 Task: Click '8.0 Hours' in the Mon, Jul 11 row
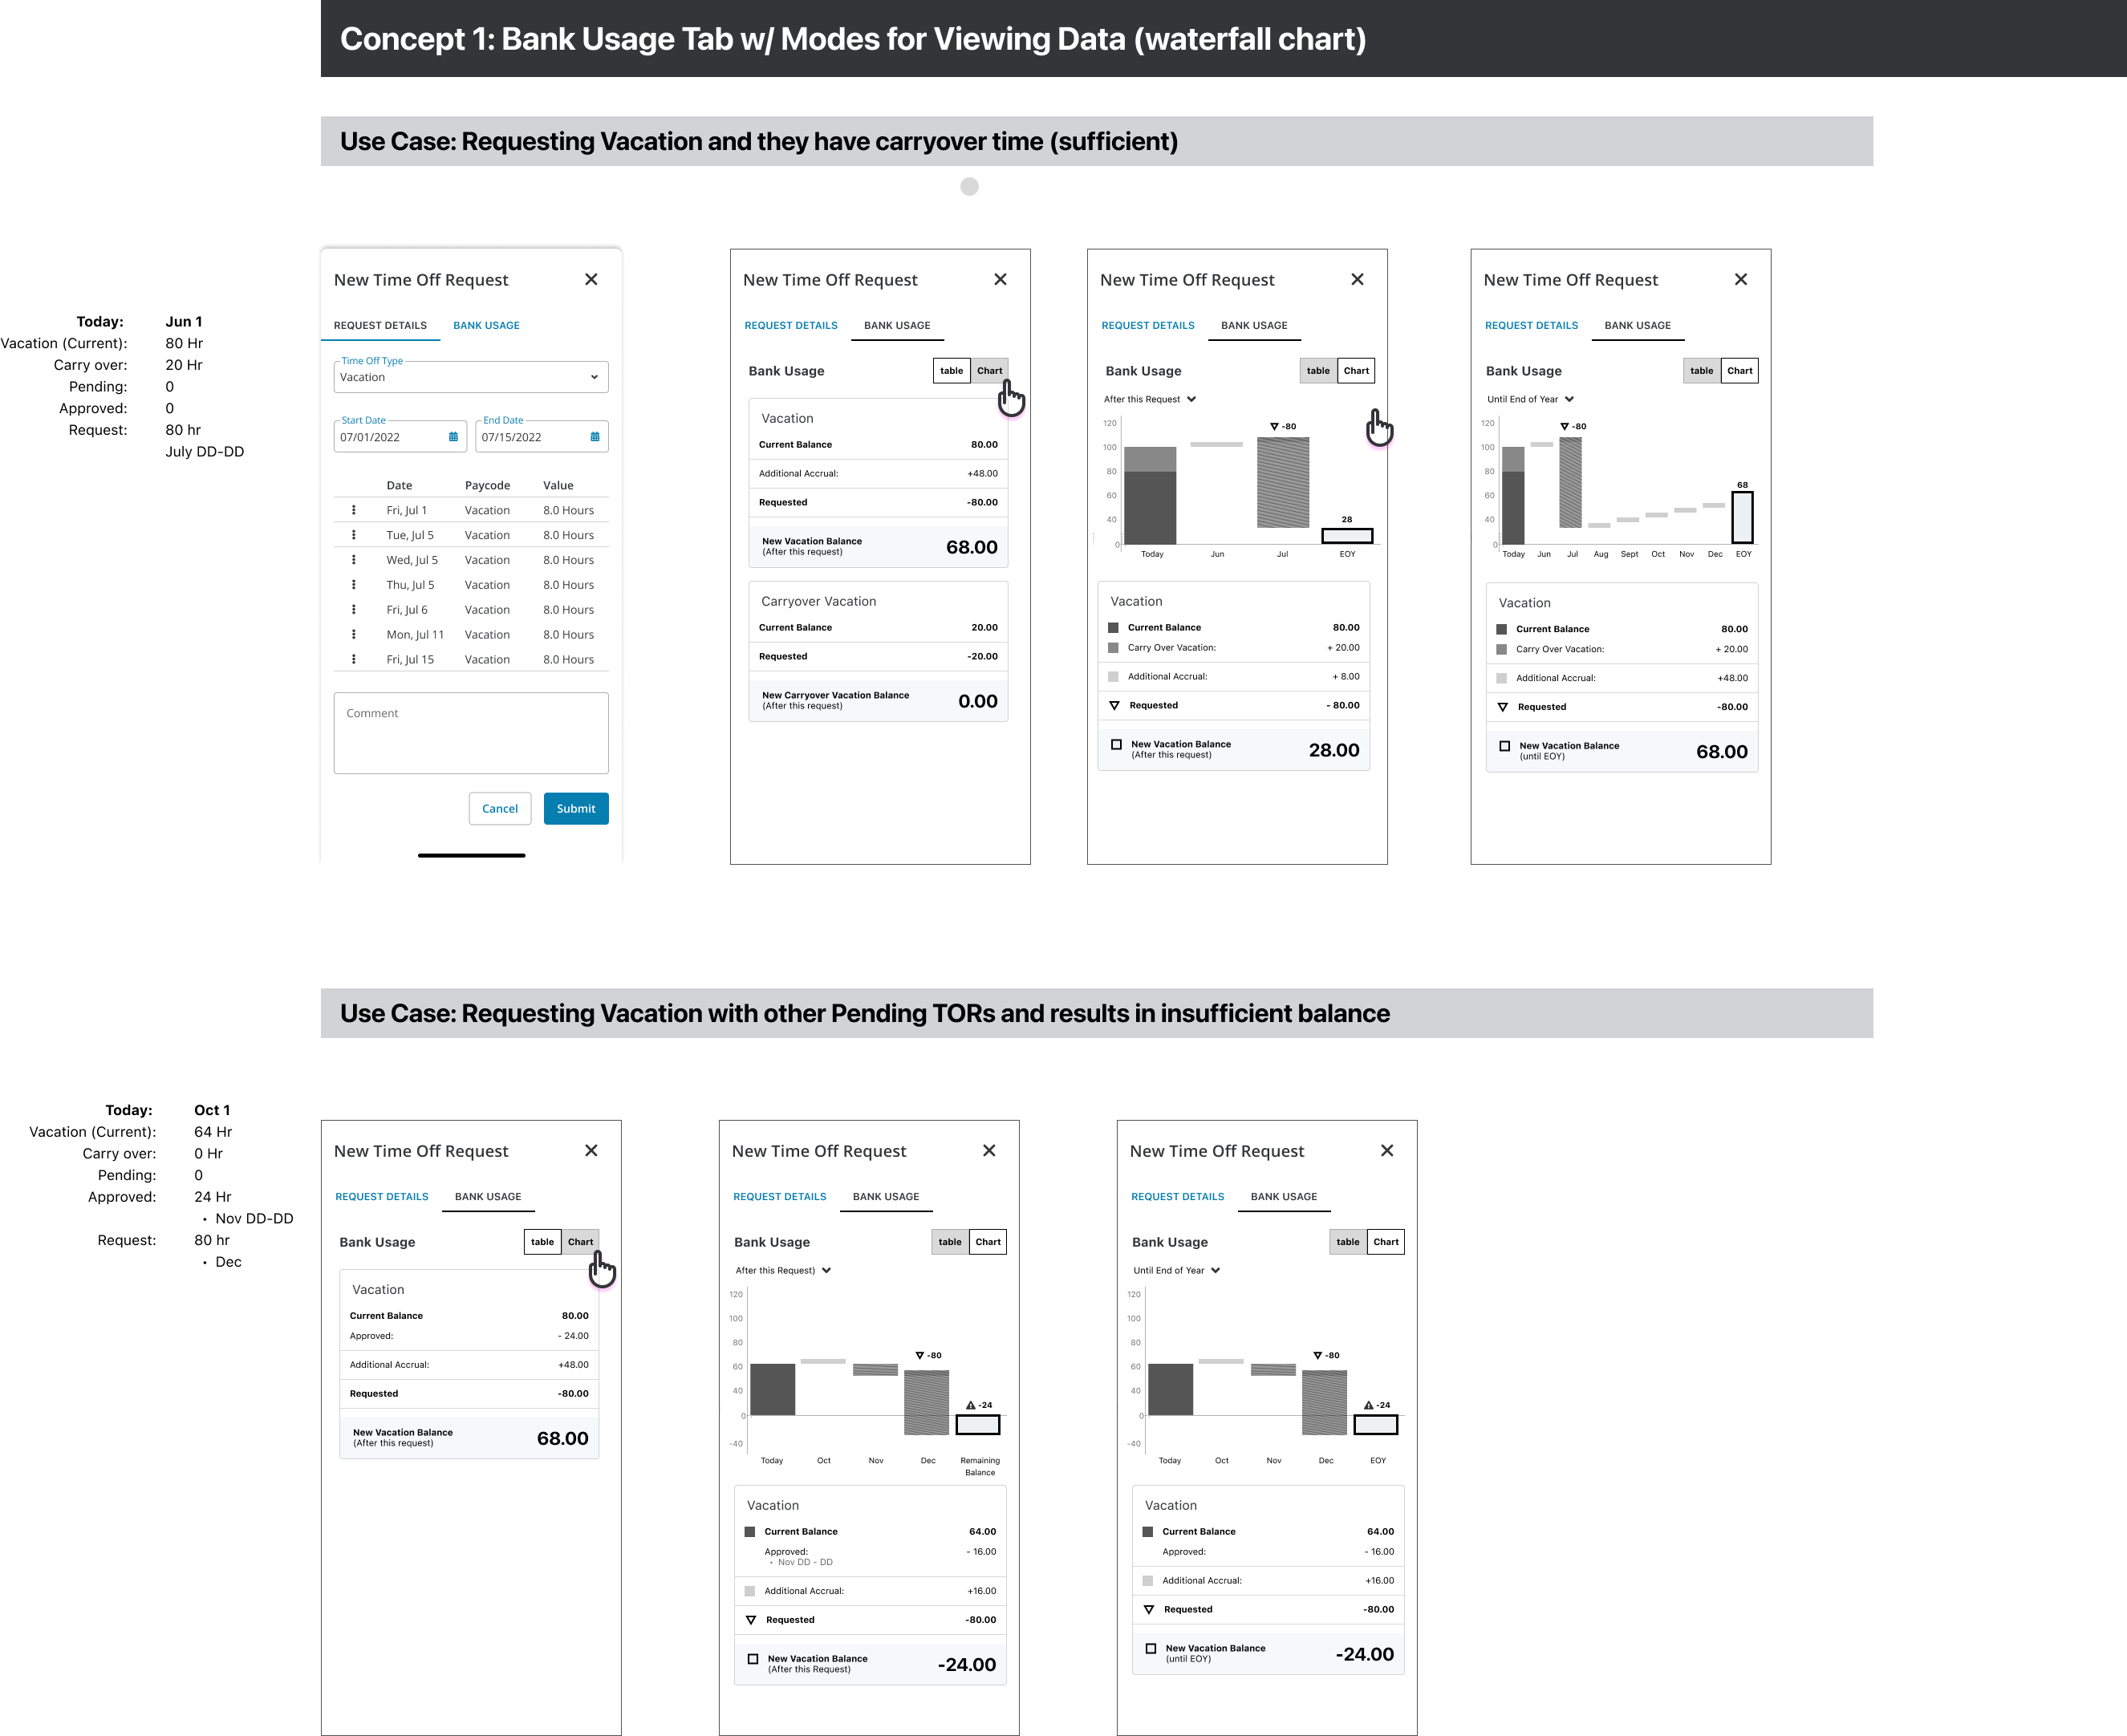[x=568, y=635]
